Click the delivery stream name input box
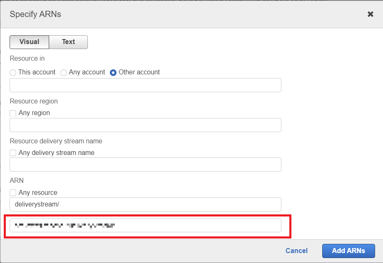This screenshot has height=263, width=383. (145, 165)
